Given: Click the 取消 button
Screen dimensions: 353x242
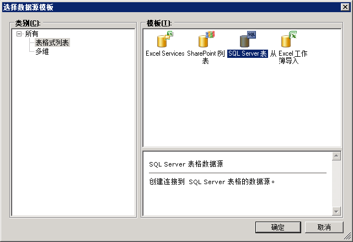Looking at the screenshot, I should tap(324, 227).
